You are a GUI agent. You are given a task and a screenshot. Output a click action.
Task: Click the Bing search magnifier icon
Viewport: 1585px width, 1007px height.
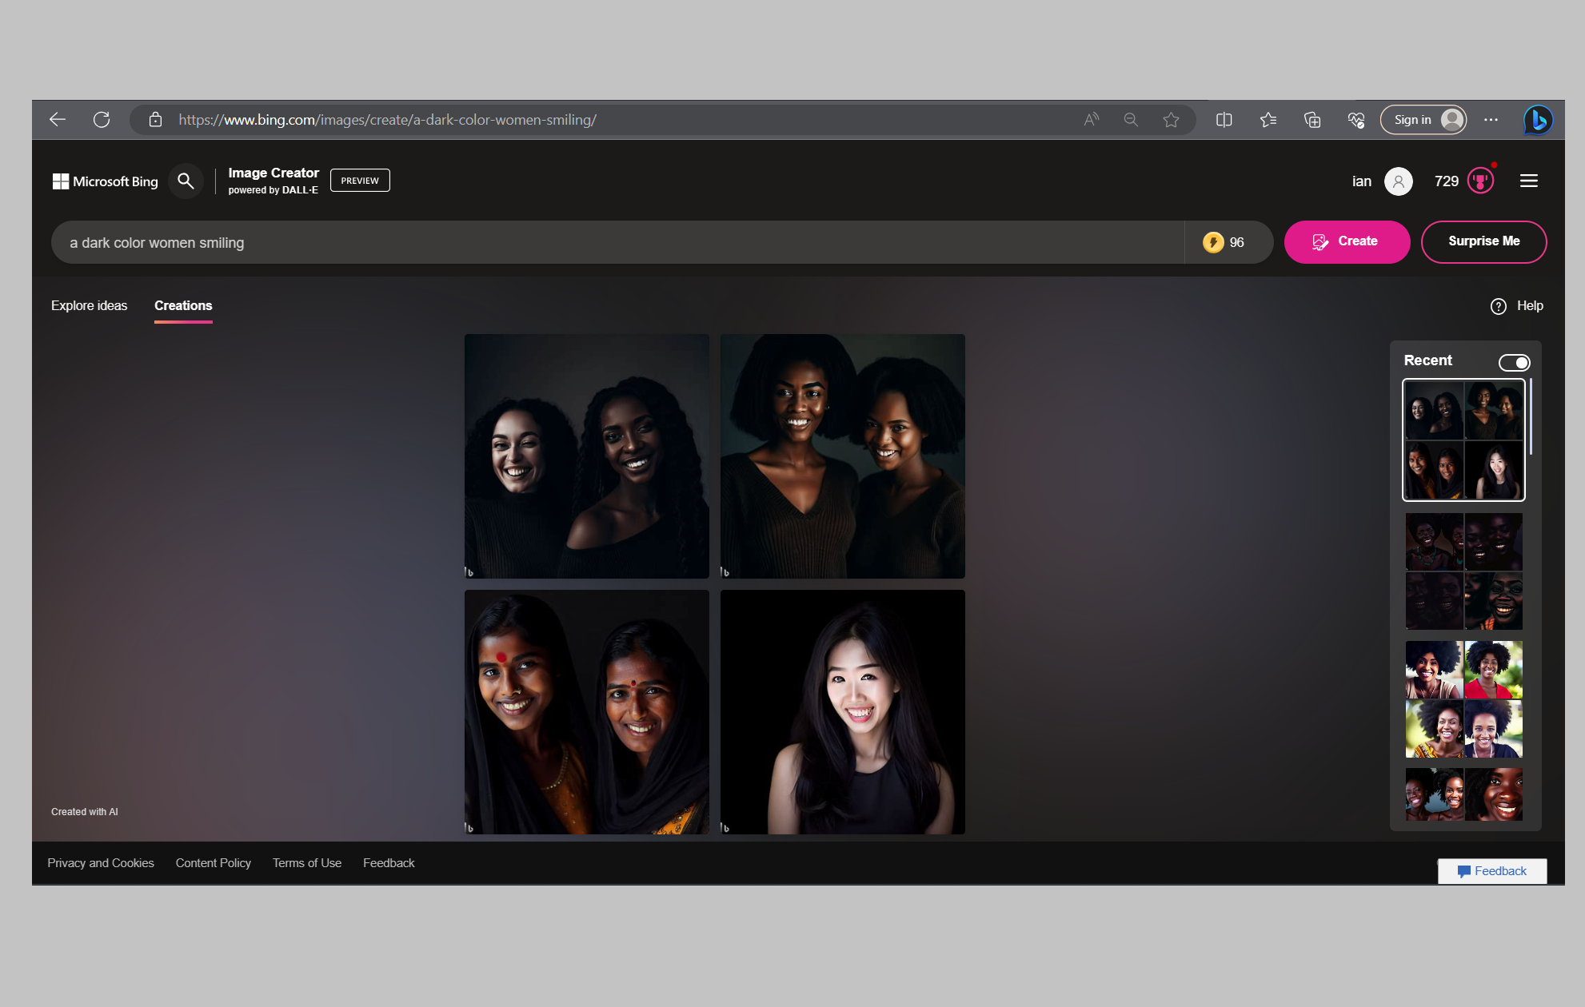coord(186,181)
